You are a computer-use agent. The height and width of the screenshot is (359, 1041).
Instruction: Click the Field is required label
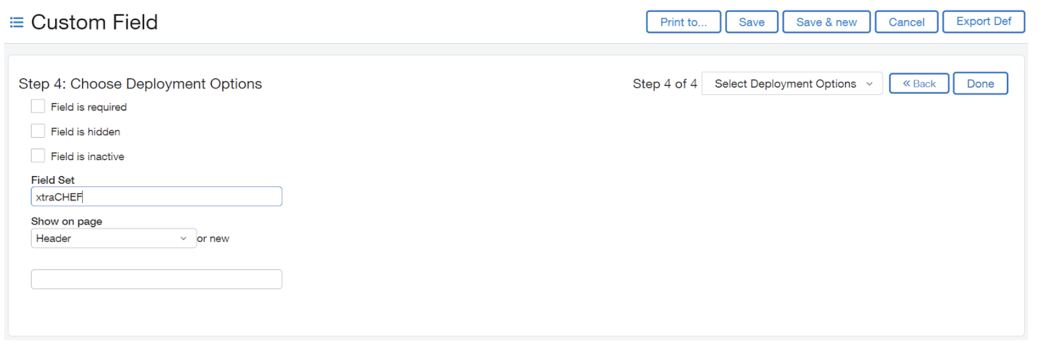click(88, 107)
